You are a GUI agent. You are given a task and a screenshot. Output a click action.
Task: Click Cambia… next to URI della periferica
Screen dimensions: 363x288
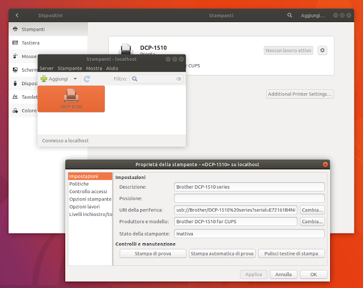tap(313, 210)
